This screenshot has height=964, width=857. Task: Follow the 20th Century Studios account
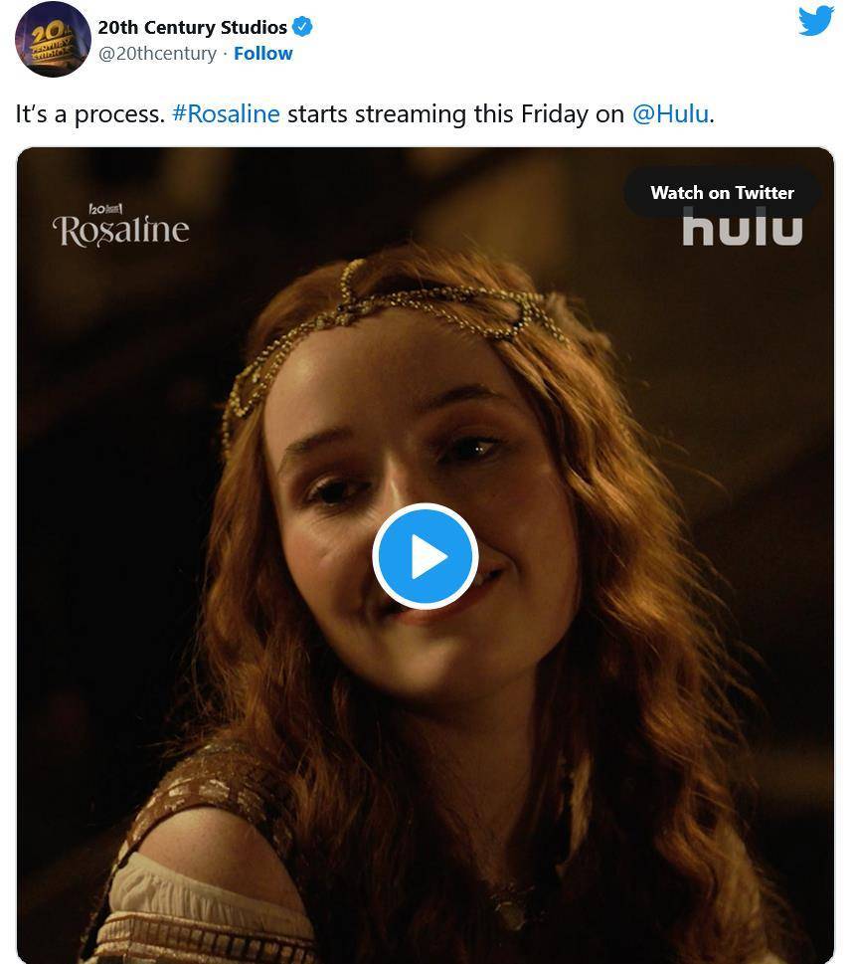262,54
